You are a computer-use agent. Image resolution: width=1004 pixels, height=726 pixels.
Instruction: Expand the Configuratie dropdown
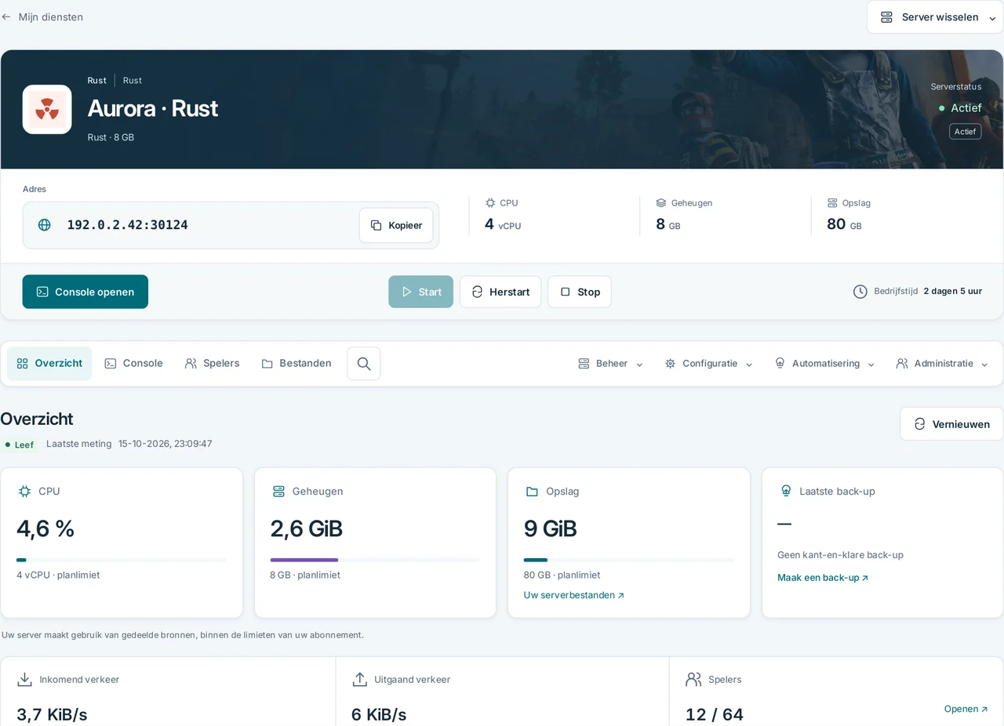coord(708,364)
